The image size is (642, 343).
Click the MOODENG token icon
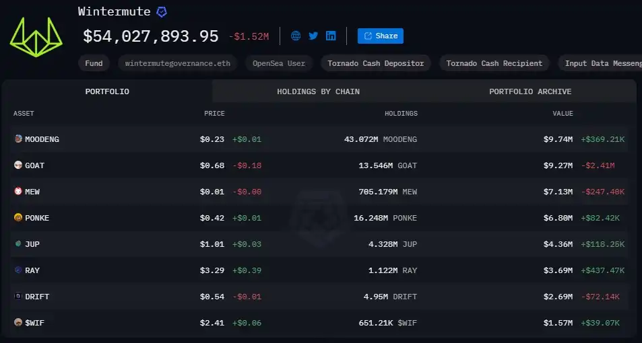pos(18,139)
